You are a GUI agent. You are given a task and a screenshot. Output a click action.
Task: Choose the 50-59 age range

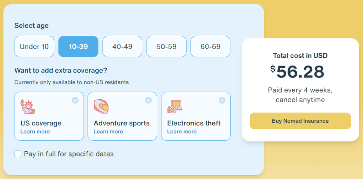(x=167, y=46)
